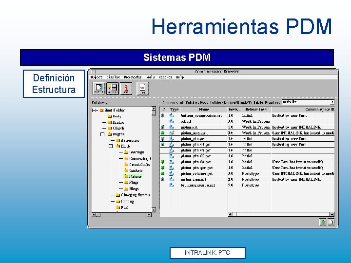Select the piston_pin.prt file name
The height and width of the screenshot is (263, 351).
click(193, 139)
